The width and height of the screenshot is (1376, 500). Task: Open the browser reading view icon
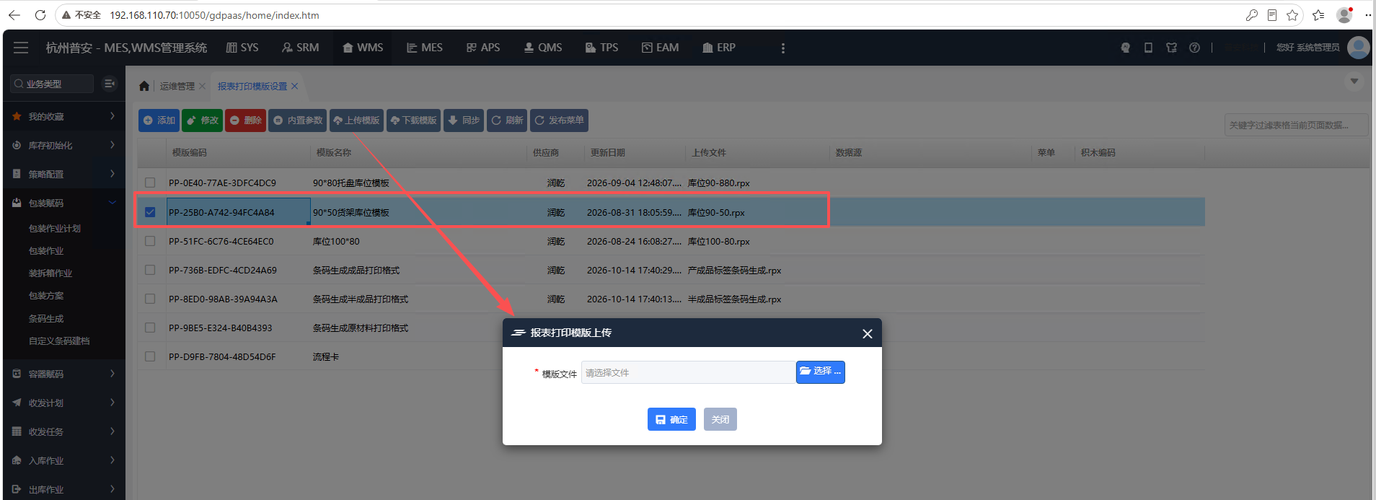[x=1272, y=15]
